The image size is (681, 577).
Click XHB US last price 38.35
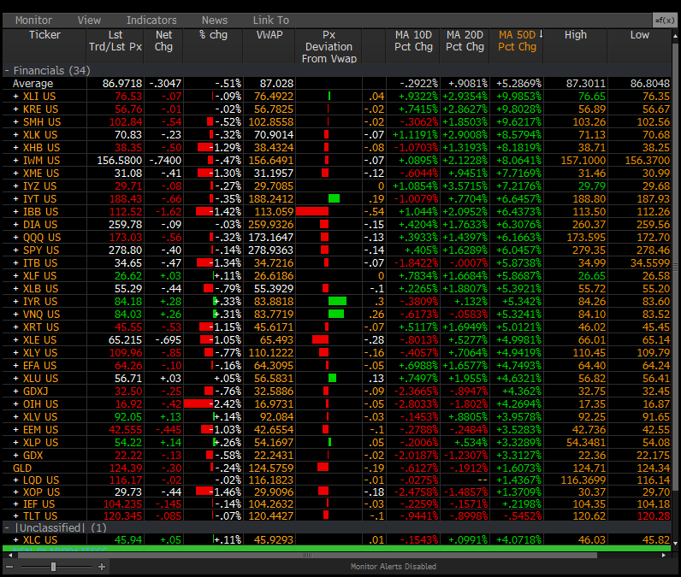[x=128, y=148]
